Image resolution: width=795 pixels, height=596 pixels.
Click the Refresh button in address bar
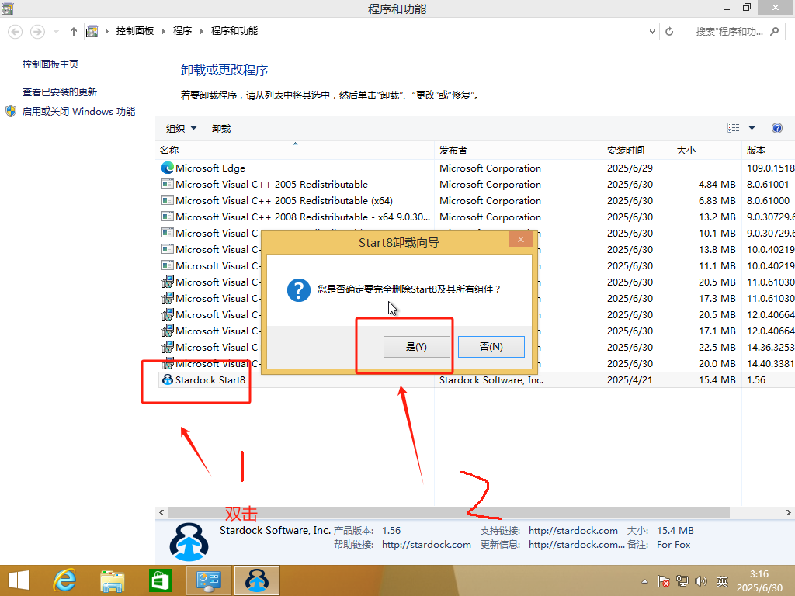pos(669,31)
